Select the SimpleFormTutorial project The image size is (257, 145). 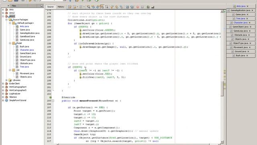(18, 100)
